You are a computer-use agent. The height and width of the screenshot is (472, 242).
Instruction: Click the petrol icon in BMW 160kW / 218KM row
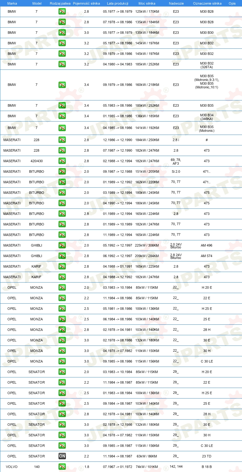coord(62,85)
